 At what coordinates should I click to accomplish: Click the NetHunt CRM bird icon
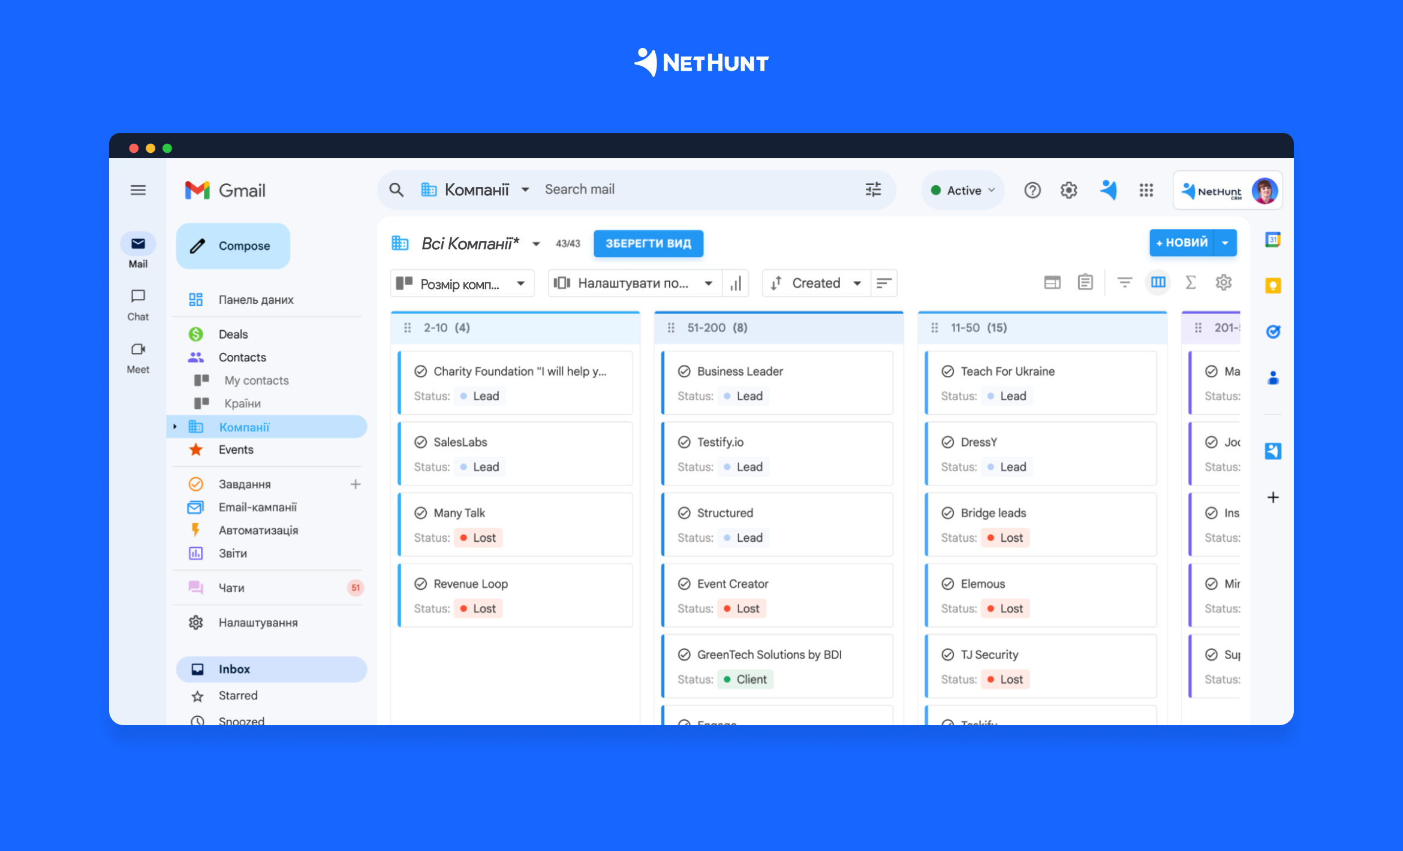pos(1109,189)
